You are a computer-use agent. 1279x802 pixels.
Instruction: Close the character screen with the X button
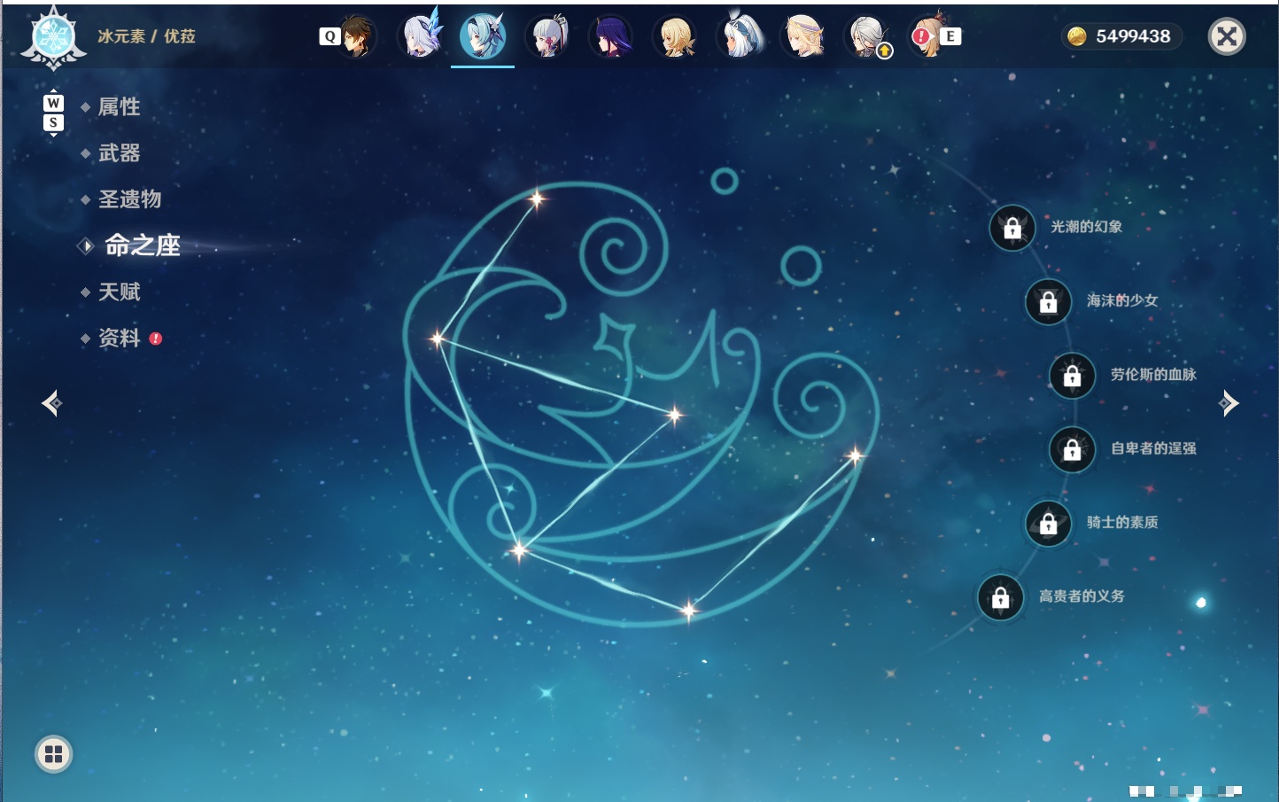point(1227,36)
